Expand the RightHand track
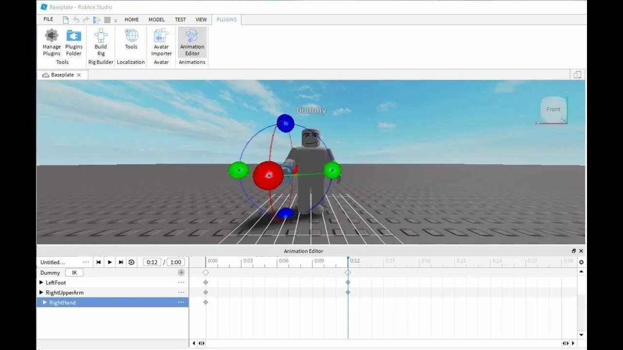The width and height of the screenshot is (623, 350). click(x=45, y=302)
